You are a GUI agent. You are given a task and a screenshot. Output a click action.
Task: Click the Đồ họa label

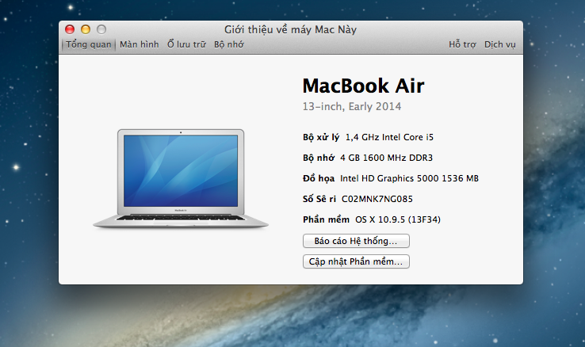[x=319, y=178]
